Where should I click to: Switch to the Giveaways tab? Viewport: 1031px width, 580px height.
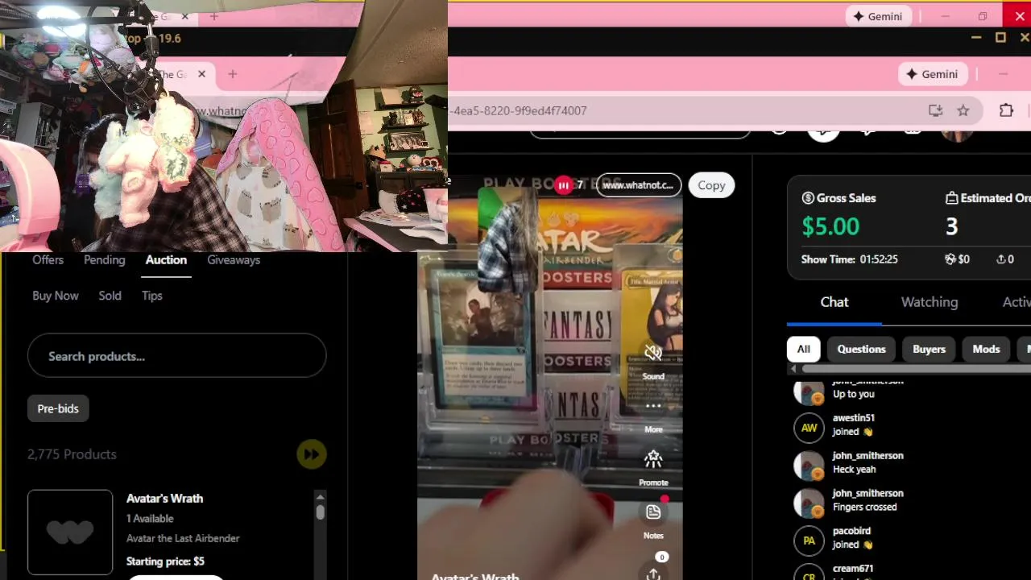[234, 259]
